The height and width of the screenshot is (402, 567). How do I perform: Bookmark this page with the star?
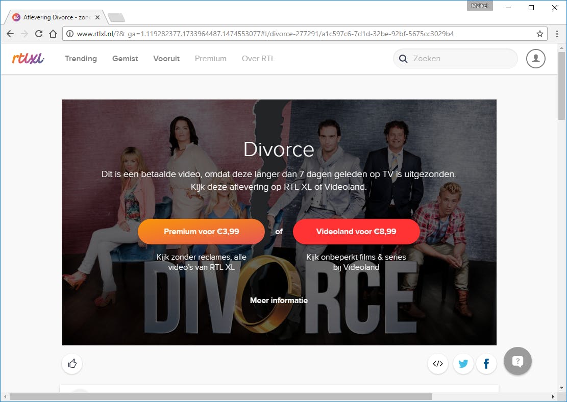(540, 34)
